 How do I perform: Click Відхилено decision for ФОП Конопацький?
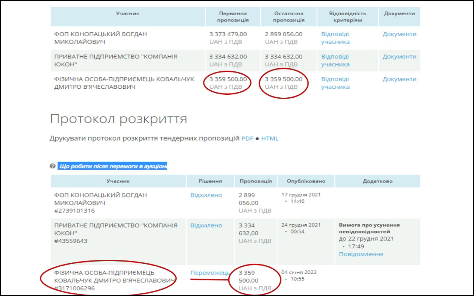[x=206, y=195]
